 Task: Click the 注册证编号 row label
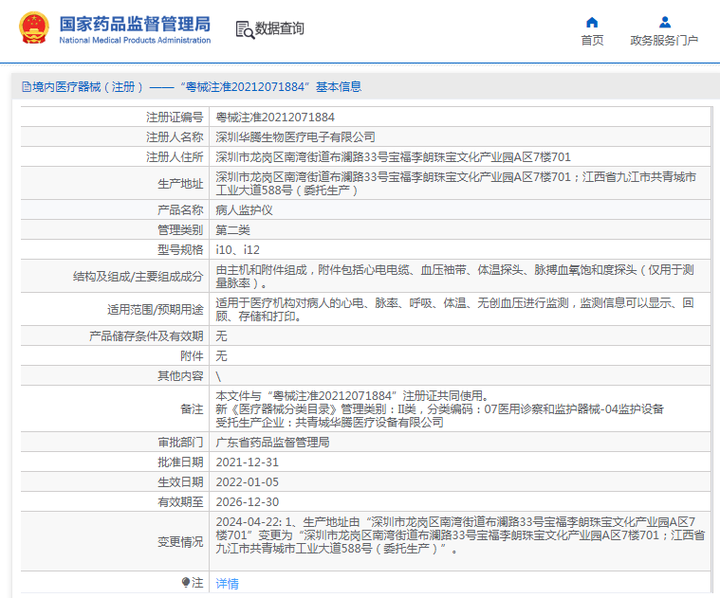175,118
